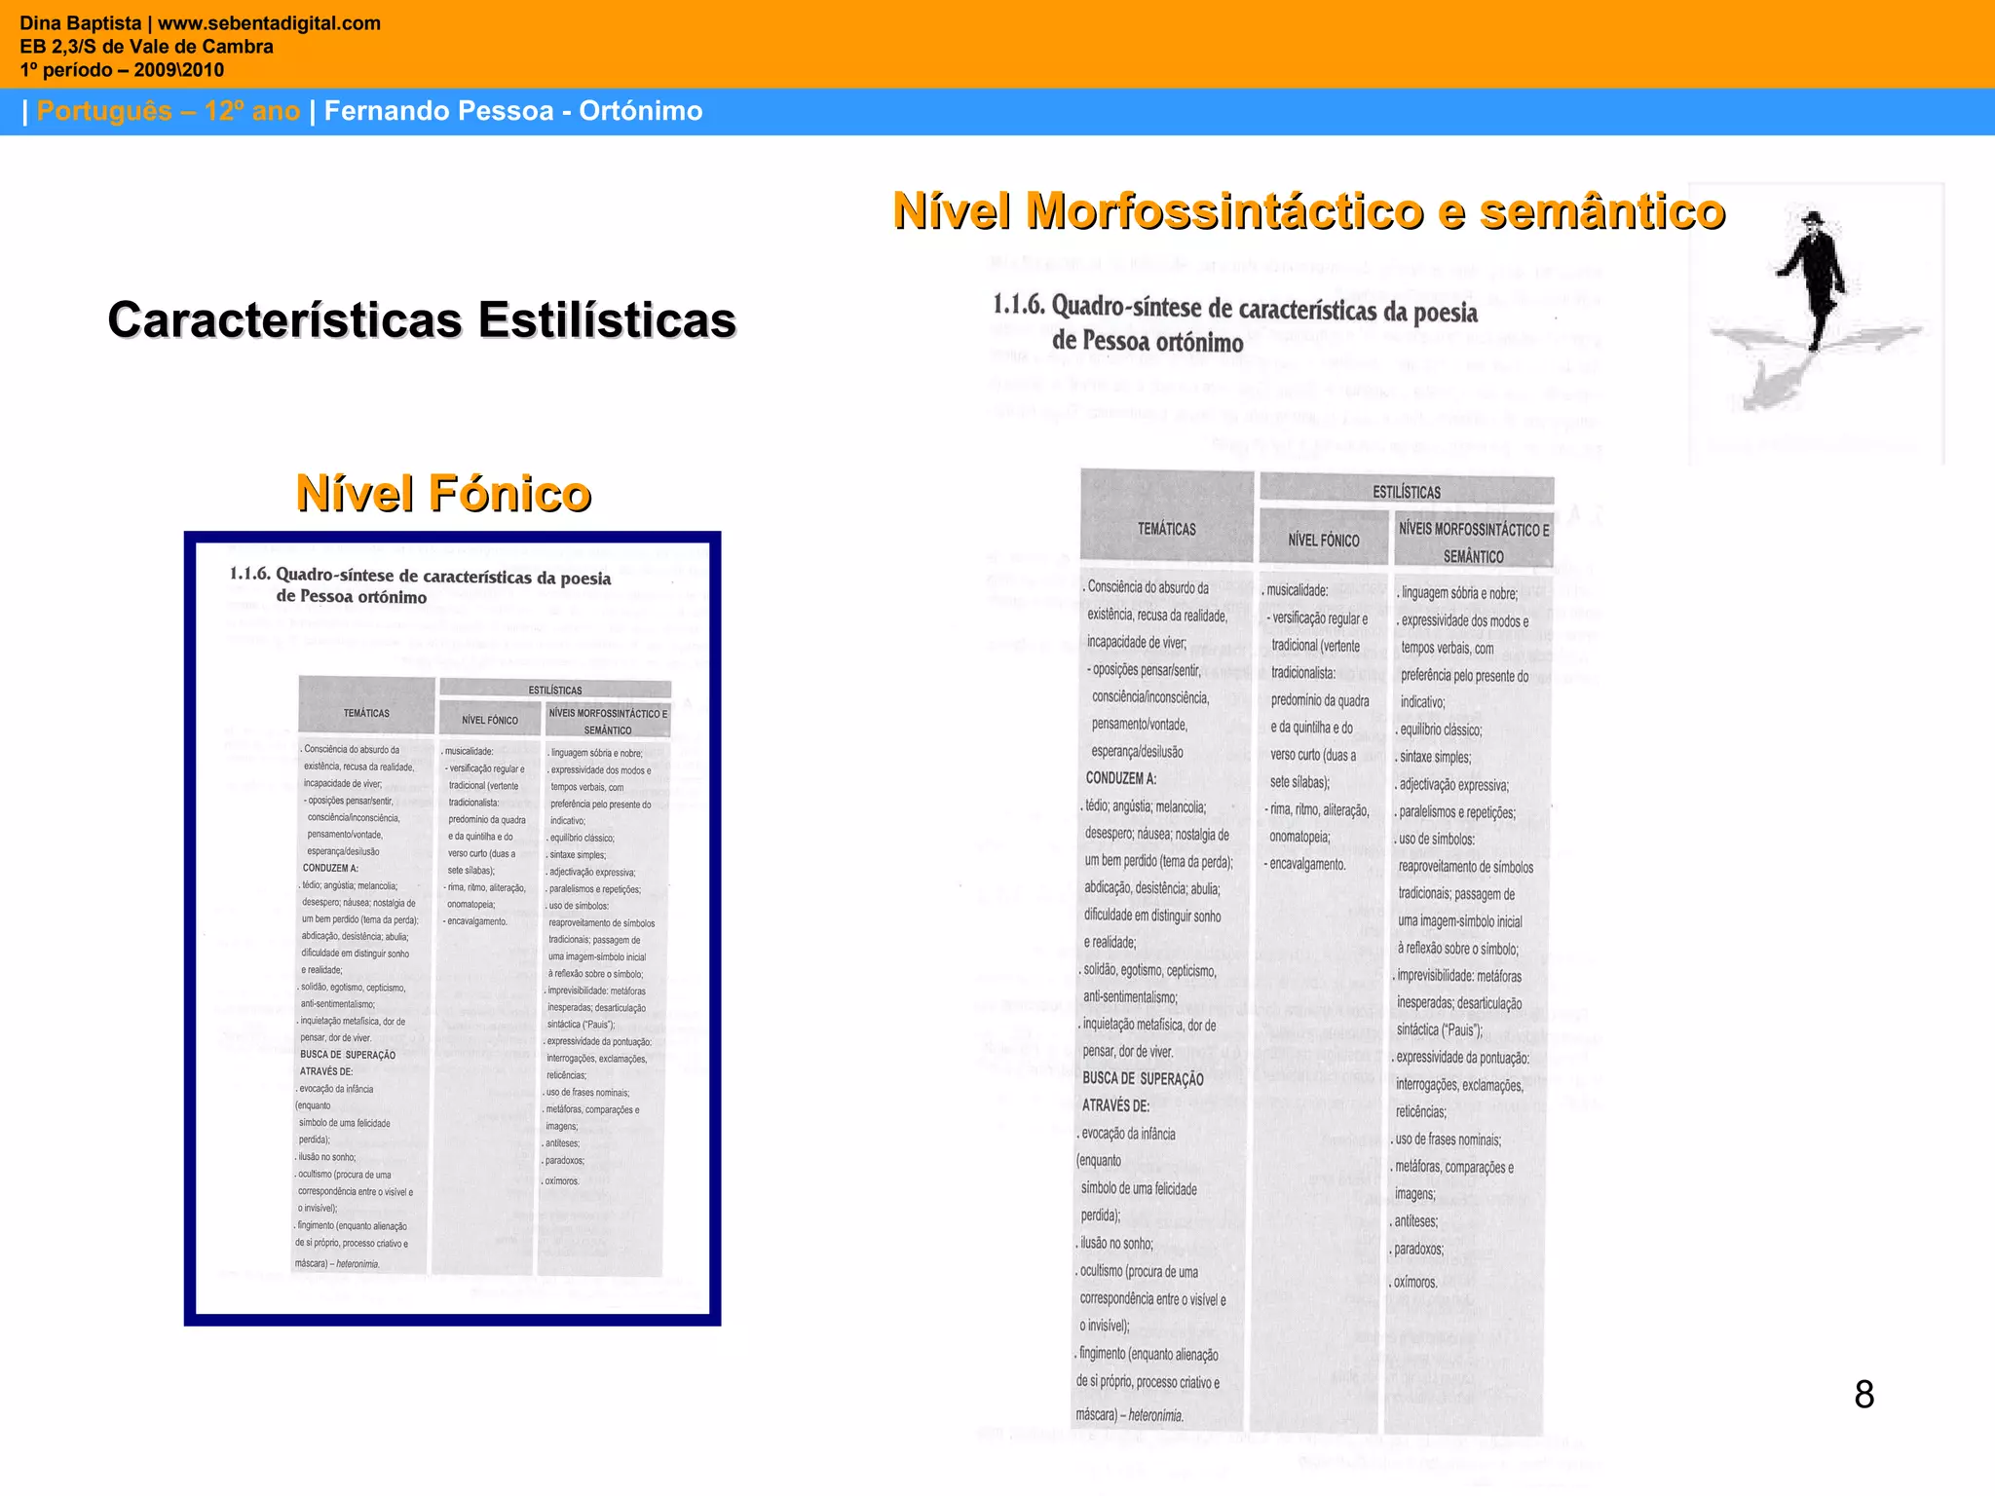Click the blue-framed Nível Fónico table thumbnail
The width and height of the screenshot is (1995, 1496).
click(x=452, y=927)
